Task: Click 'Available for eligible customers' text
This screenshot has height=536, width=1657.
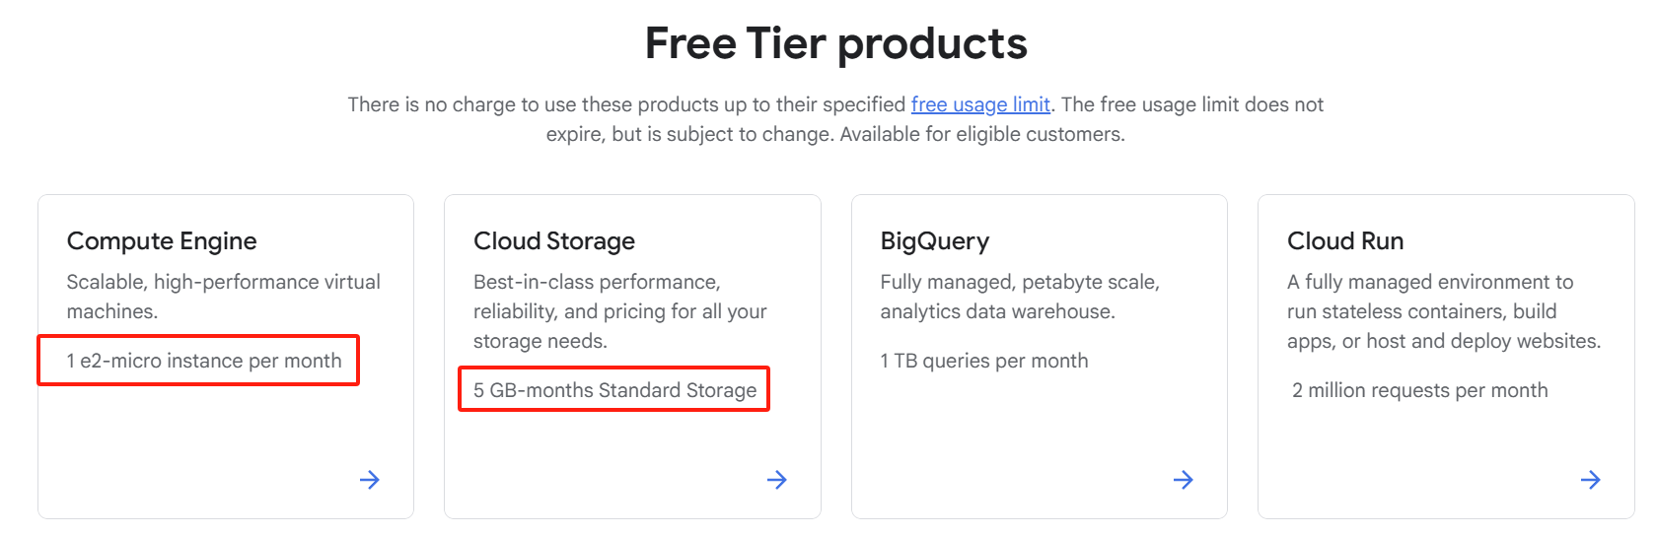Action: coord(982,134)
